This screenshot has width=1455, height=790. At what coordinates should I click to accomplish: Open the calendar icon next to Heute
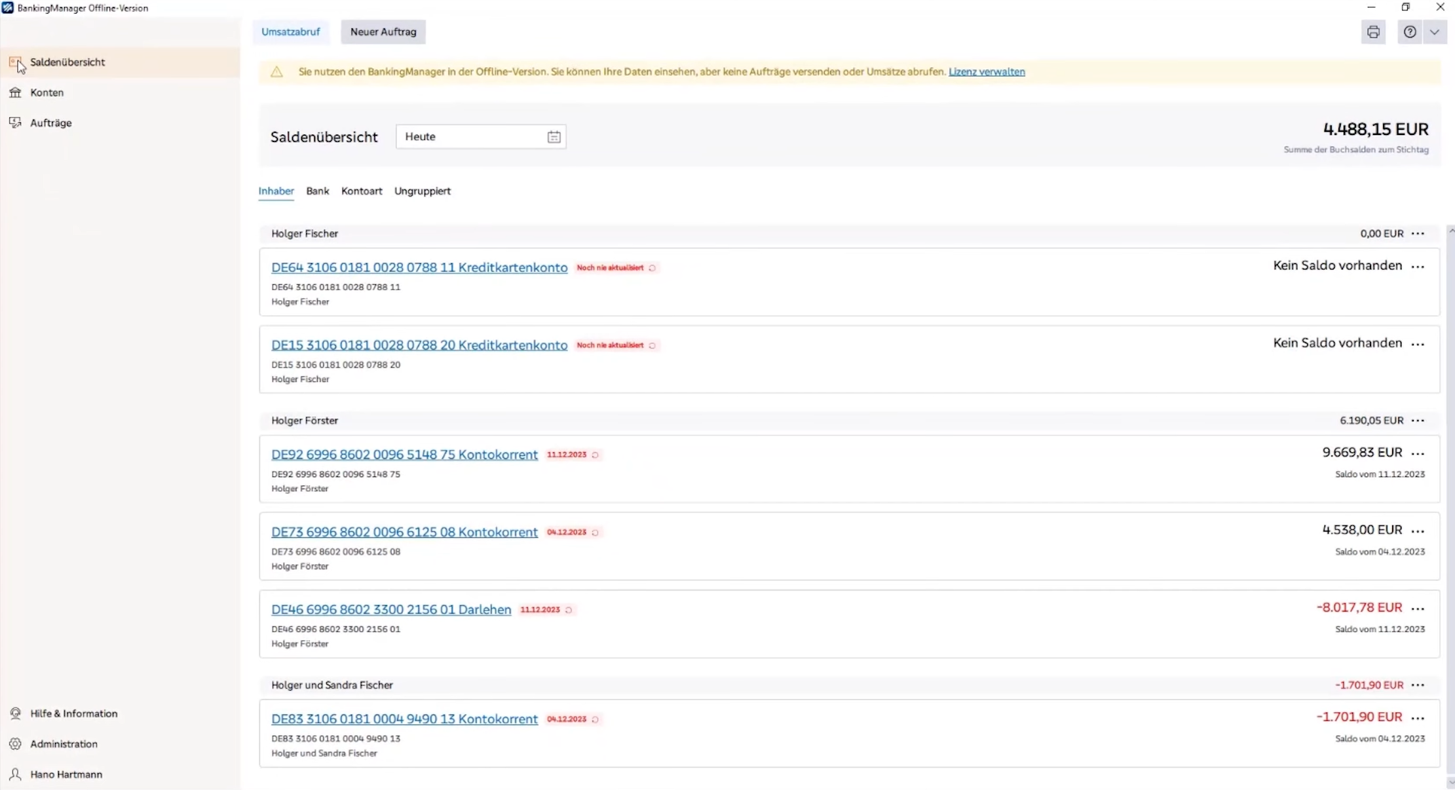pos(554,136)
